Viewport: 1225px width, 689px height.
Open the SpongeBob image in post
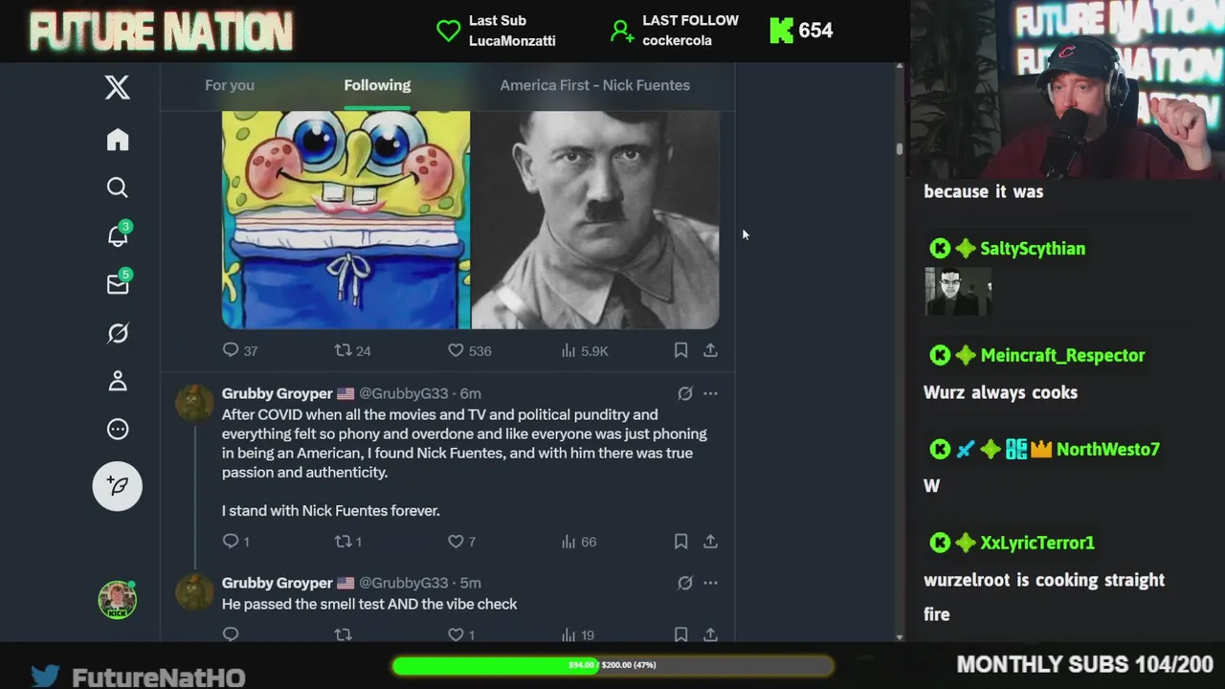click(x=345, y=219)
